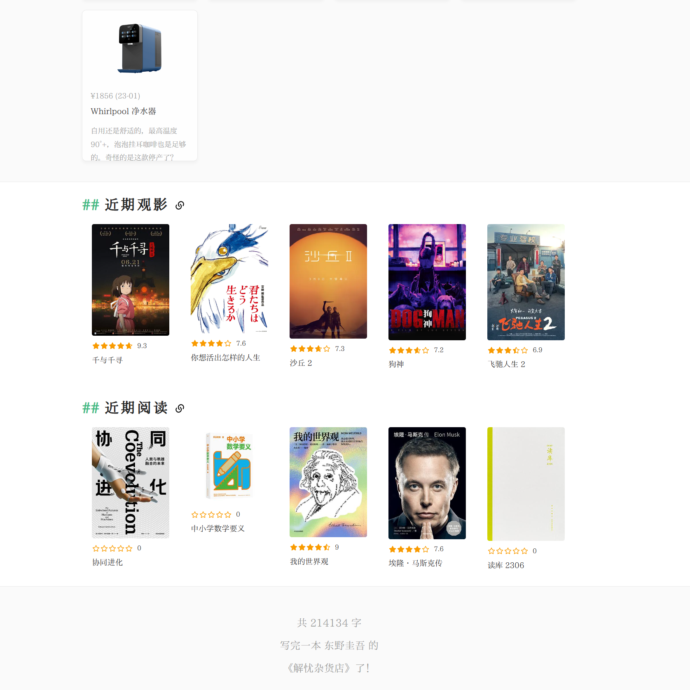The height and width of the screenshot is (690, 690).
Task: Select the Einstein 我的世界观 book cover
Action: click(328, 482)
